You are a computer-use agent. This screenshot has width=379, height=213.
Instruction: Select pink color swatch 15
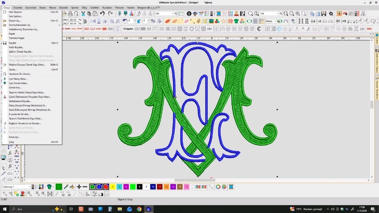click(x=187, y=187)
